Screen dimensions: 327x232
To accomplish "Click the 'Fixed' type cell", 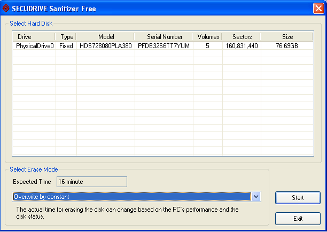I will click(66, 46).
